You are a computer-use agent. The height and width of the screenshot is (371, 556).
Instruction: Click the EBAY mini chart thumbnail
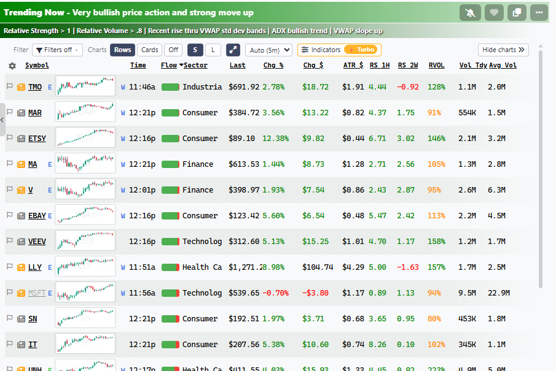[x=85, y=215]
